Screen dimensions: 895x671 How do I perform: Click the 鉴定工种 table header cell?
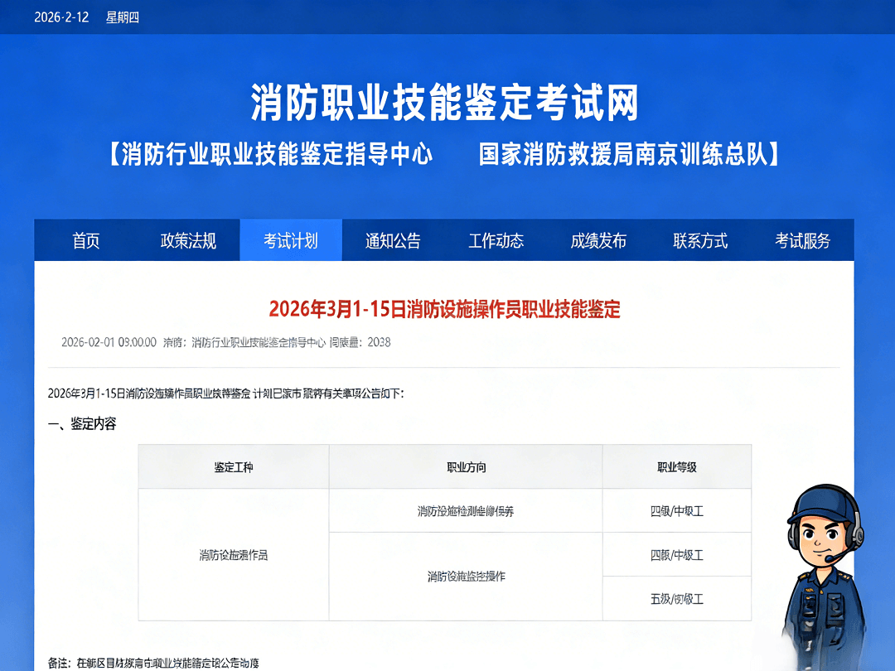coord(235,466)
